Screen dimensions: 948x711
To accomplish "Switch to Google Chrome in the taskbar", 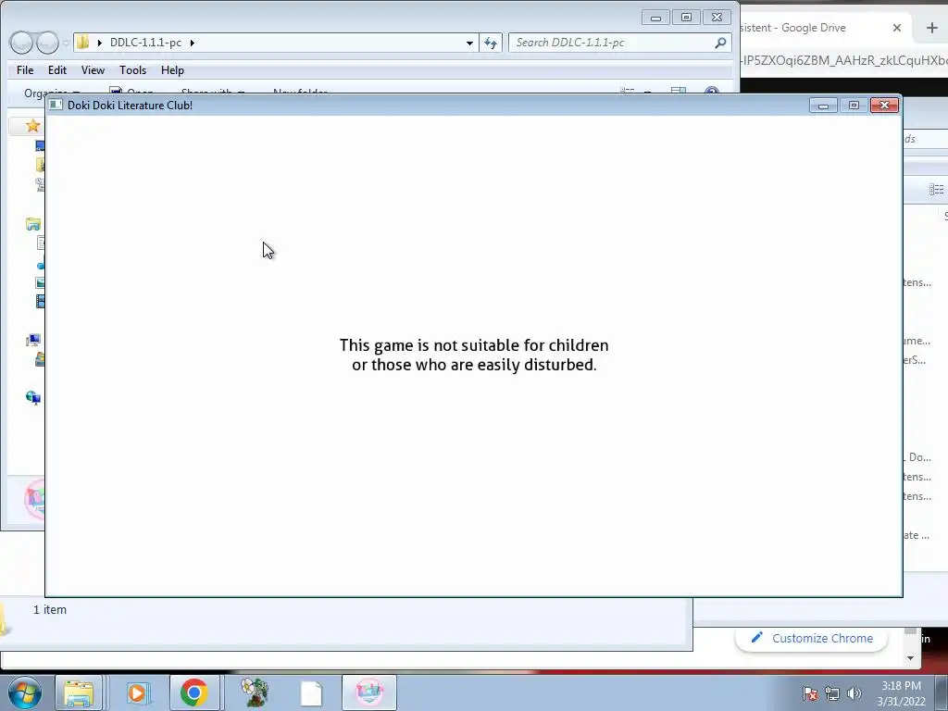I will coord(193,692).
